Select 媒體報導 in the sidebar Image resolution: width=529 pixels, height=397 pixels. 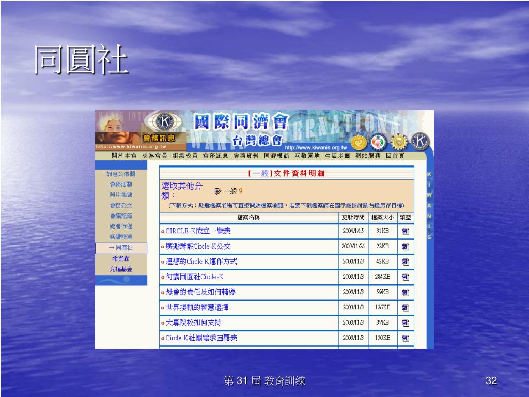pyautogui.click(x=121, y=237)
